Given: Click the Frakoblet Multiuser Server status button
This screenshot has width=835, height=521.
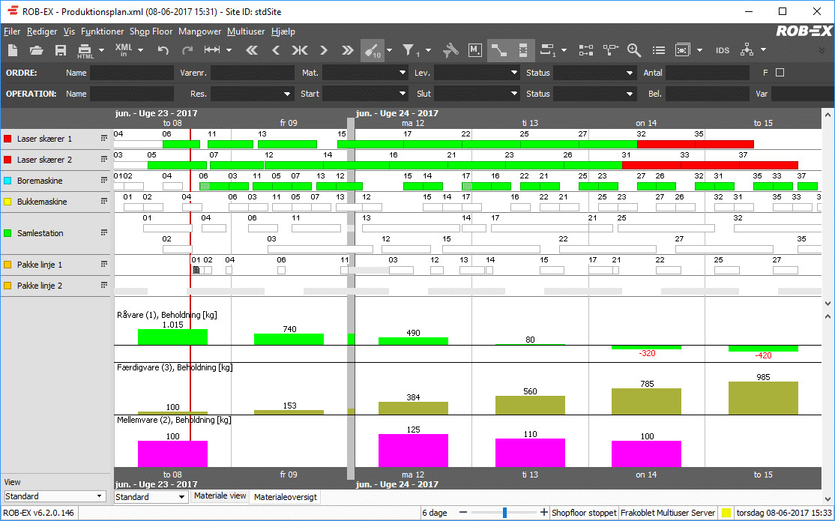Looking at the screenshot, I should tap(668, 513).
